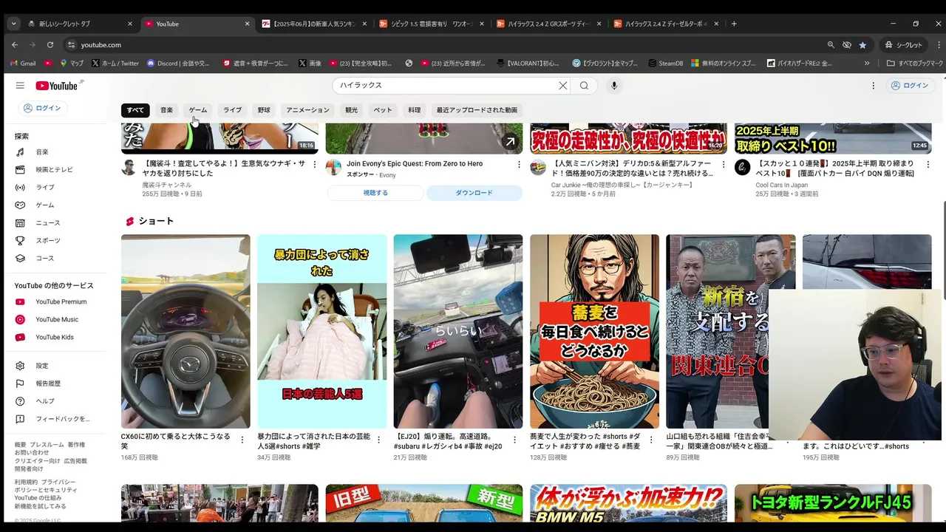Viewport: 946px width, 532px height.
Task: Open the 蕎麦 noodle short thumbnail
Action: coord(594,332)
